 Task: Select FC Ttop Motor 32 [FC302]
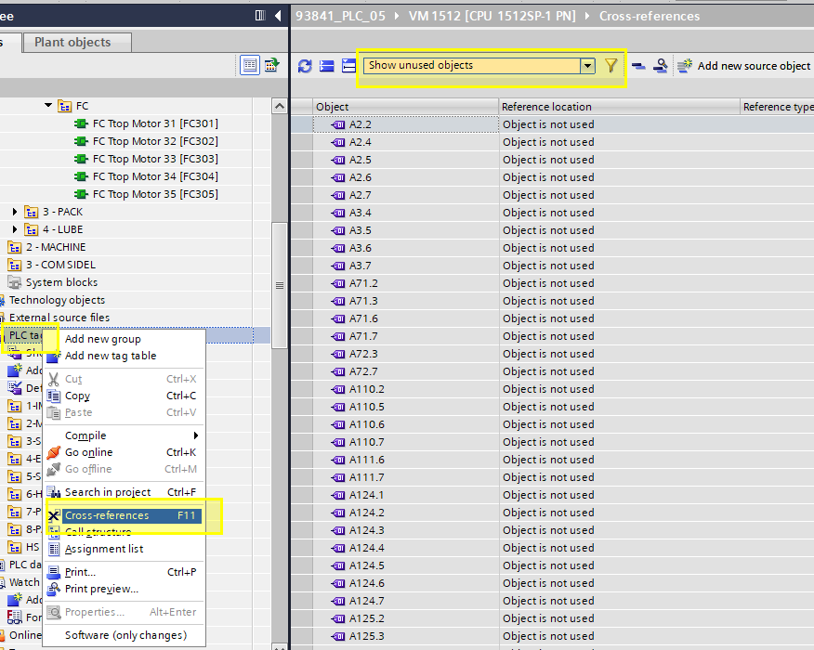155,141
